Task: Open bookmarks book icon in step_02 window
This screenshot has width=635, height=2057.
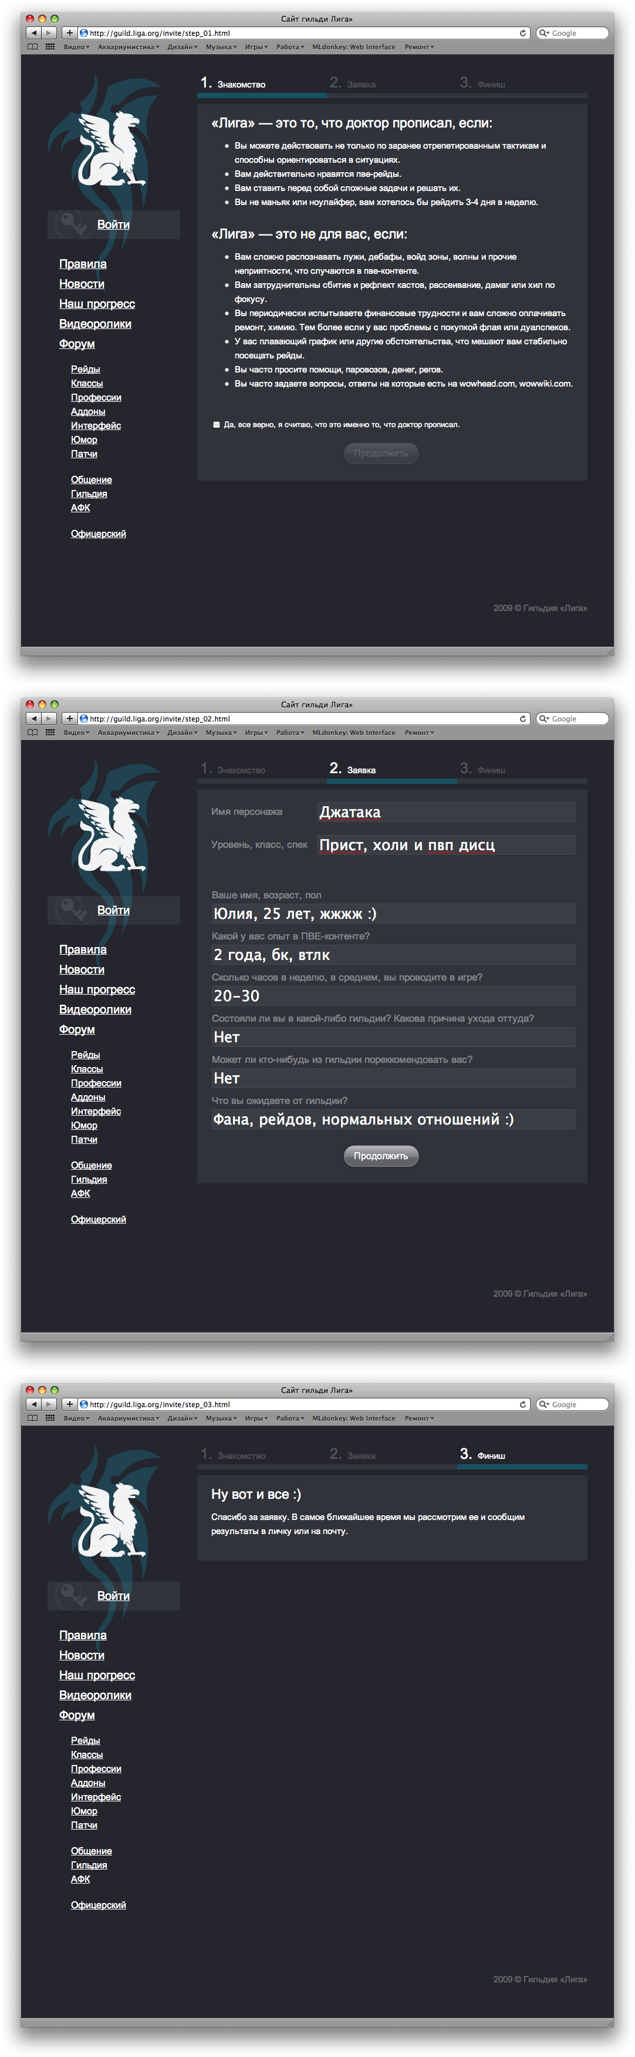Action: tap(33, 732)
